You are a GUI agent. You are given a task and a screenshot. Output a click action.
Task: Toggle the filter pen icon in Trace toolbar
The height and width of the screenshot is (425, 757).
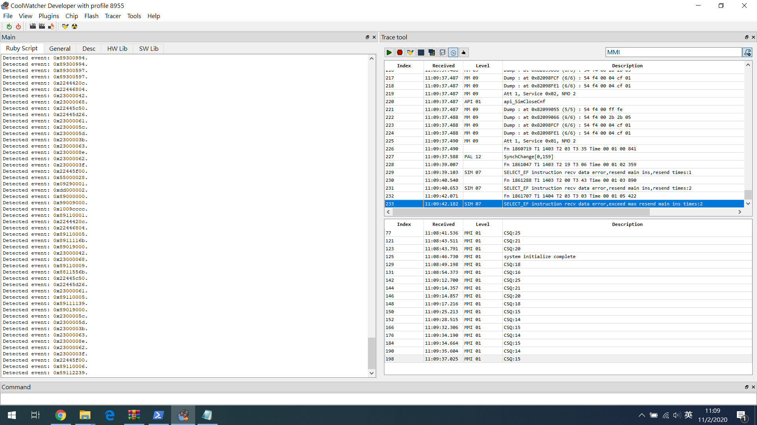click(x=464, y=52)
